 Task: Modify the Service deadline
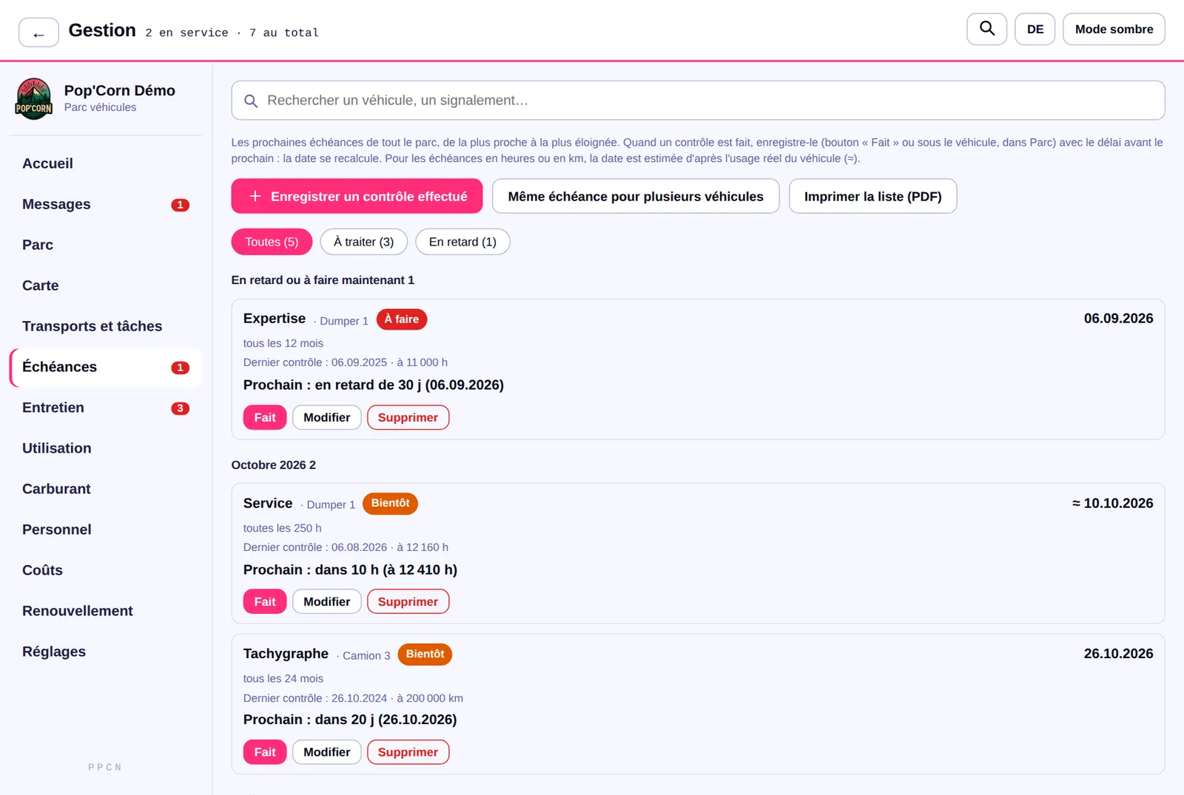point(326,601)
